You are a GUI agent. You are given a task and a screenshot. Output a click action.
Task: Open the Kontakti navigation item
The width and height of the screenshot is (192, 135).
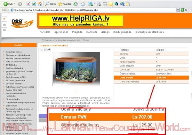(92, 32)
